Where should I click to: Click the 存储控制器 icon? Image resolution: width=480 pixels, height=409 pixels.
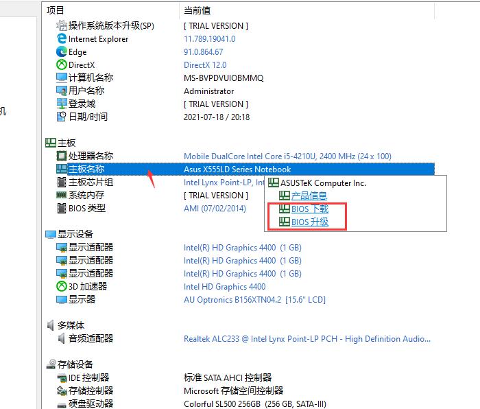(x=62, y=390)
